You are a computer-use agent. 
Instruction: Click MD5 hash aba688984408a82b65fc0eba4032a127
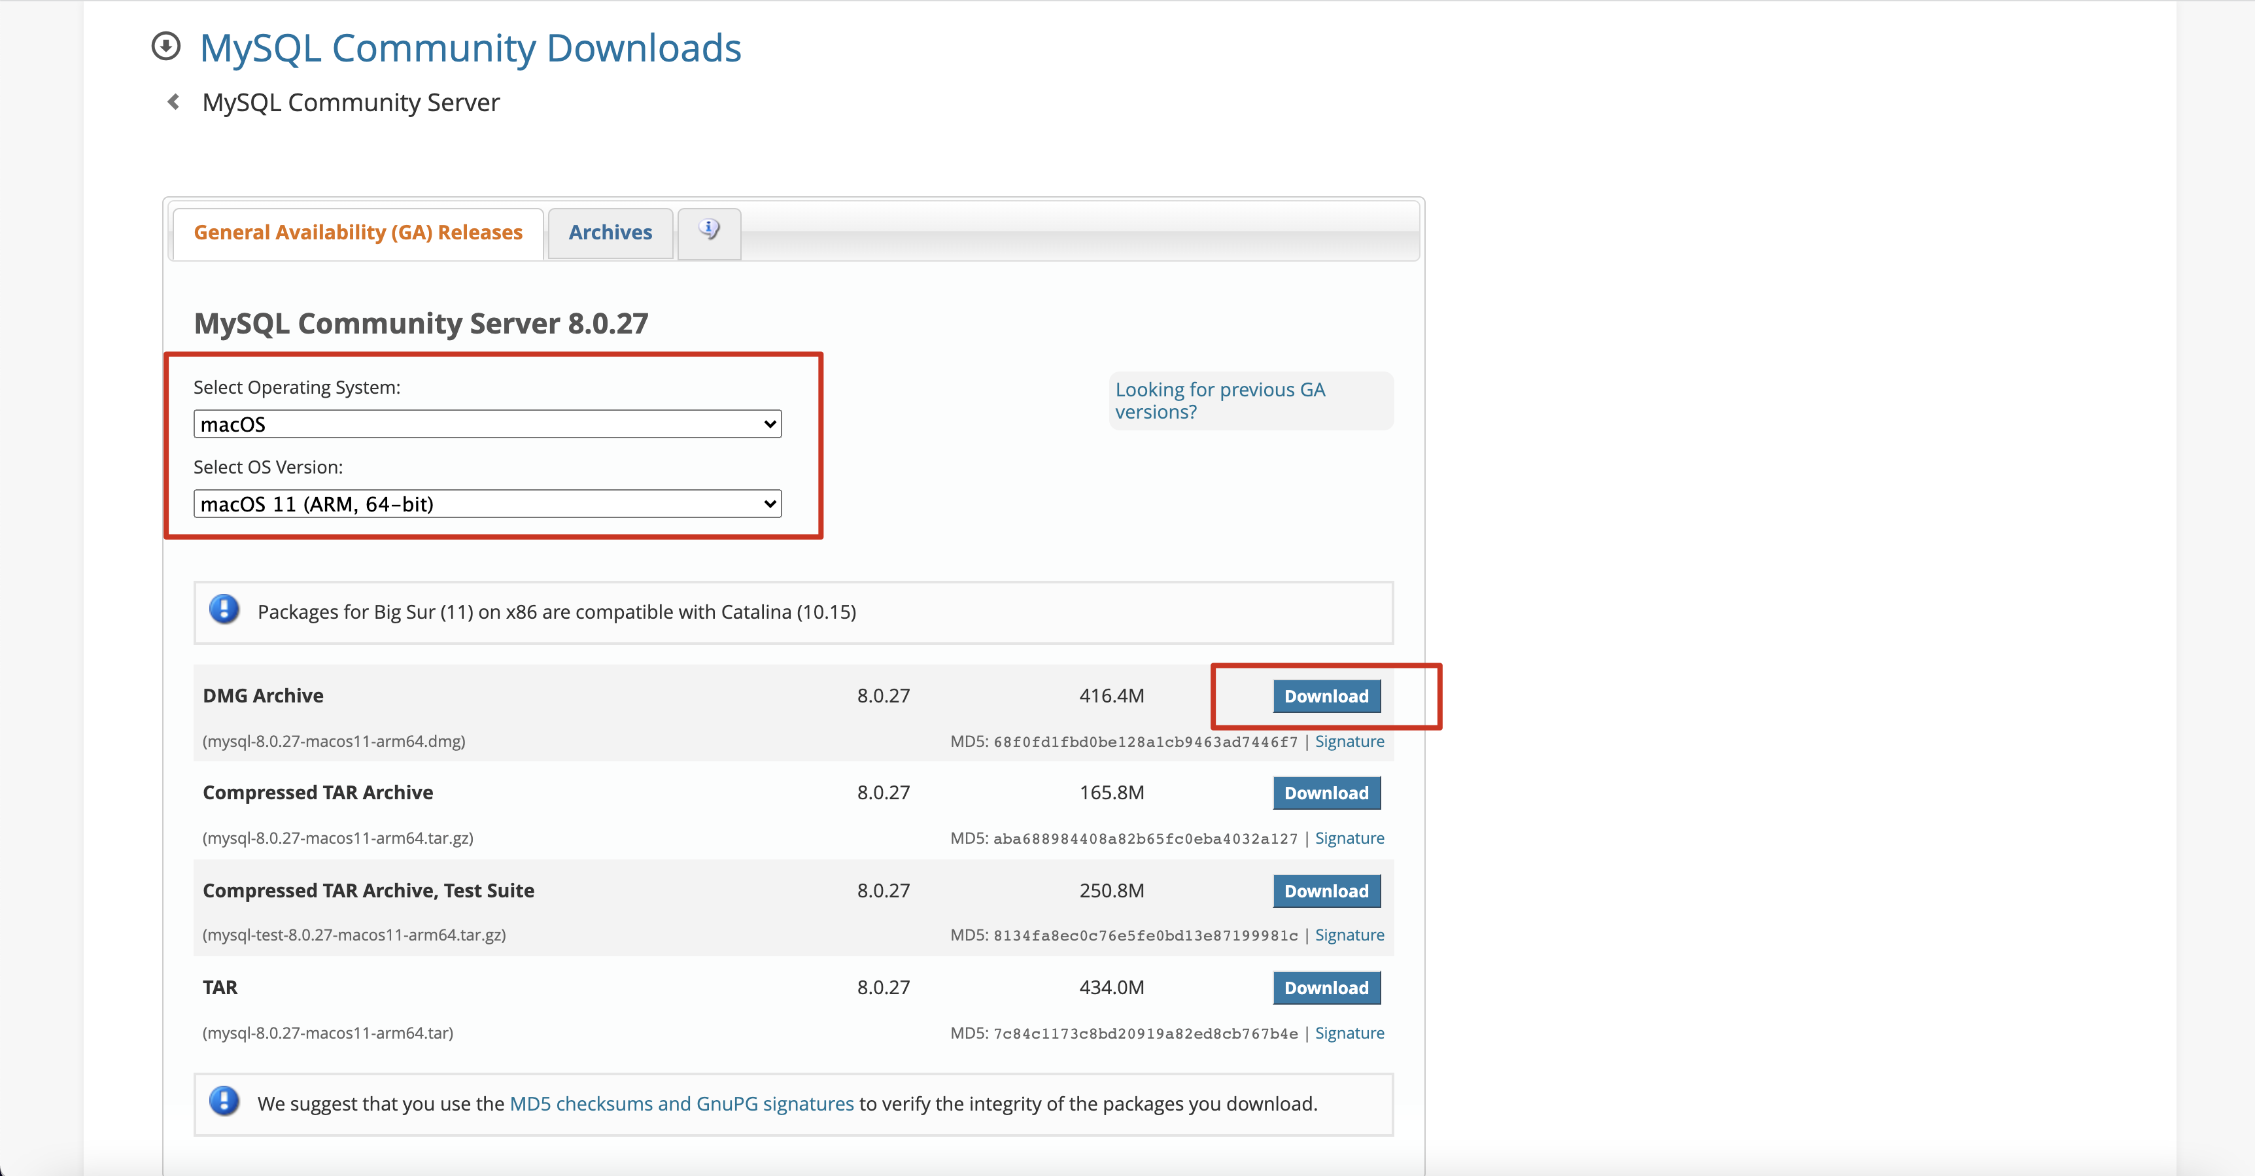pos(1145,840)
